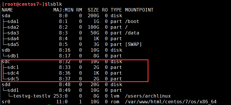Click the /data mountpoint

132,33
